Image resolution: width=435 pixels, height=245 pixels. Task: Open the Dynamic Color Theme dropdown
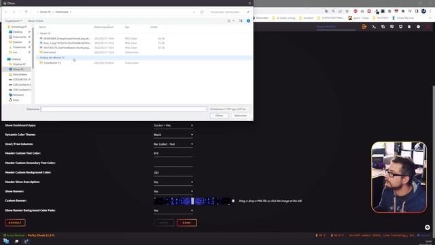point(173,135)
